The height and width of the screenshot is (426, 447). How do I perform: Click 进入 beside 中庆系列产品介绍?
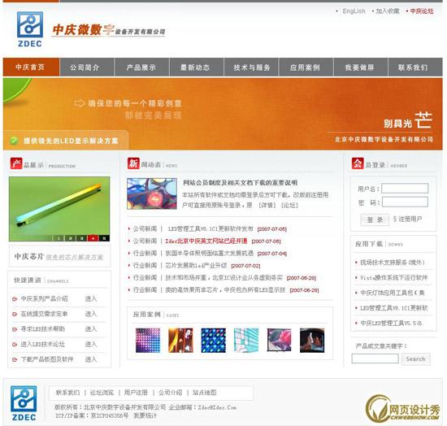pos(91,299)
